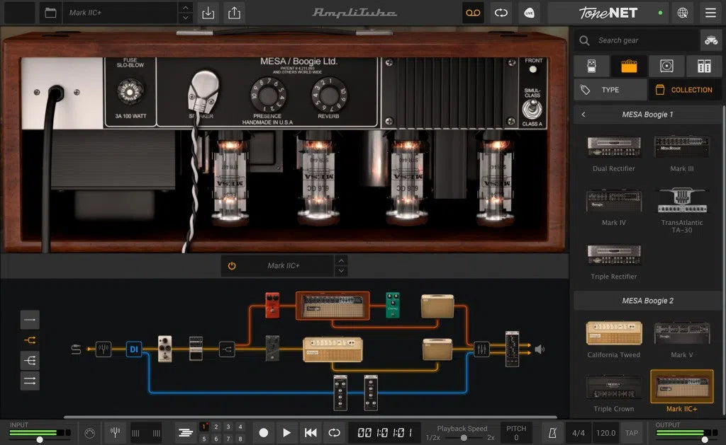The height and width of the screenshot is (445, 726).
Task: Open the tuner icon in bottom bar
Action: [x=115, y=432]
